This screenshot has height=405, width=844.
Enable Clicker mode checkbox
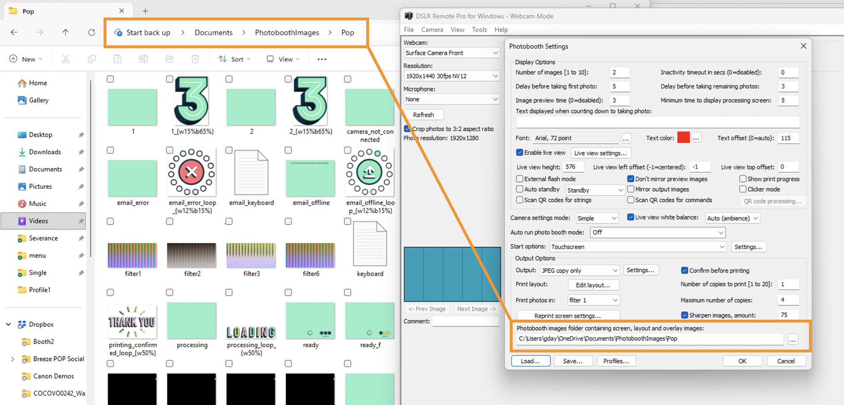[x=743, y=189]
